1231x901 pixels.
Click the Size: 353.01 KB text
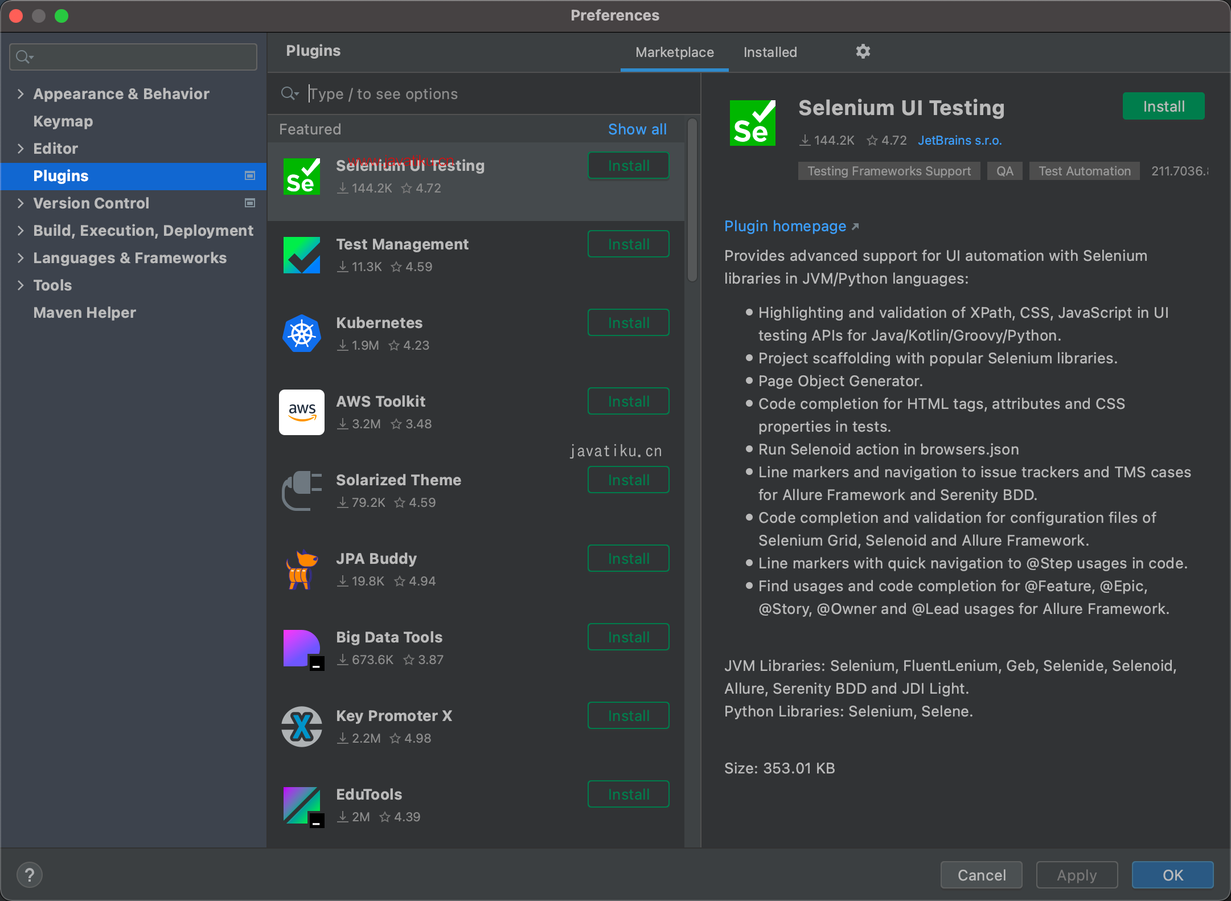pyautogui.click(x=779, y=768)
